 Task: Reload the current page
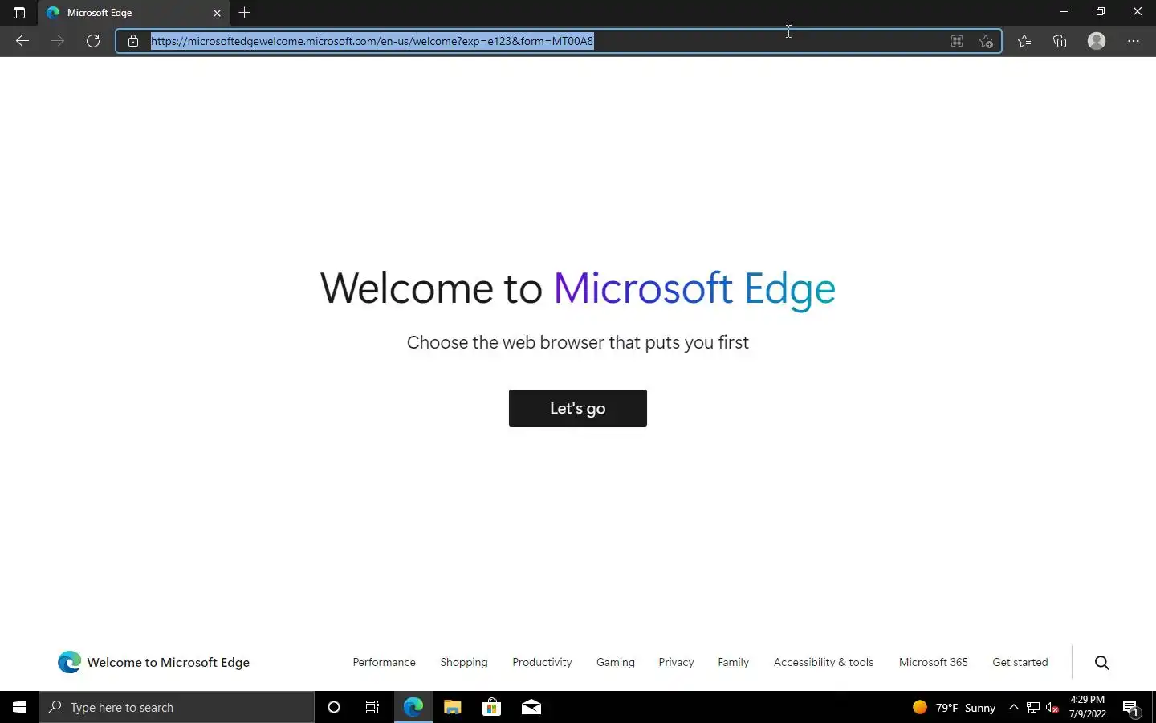click(x=93, y=41)
